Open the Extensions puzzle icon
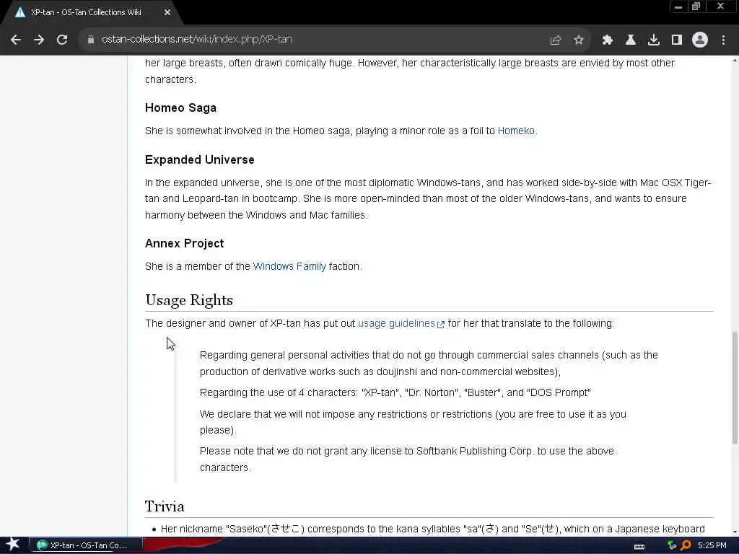The image size is (739, 554). (608, 40)
